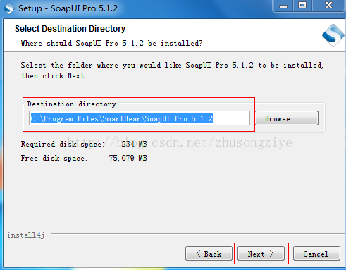Click the SoapUI icon in the title bar
This screenshot has height=270, width=346.
(9, 8)
